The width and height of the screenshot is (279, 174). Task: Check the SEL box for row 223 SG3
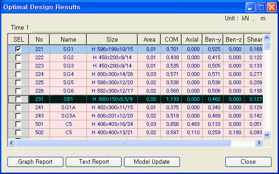coord(18,66)
